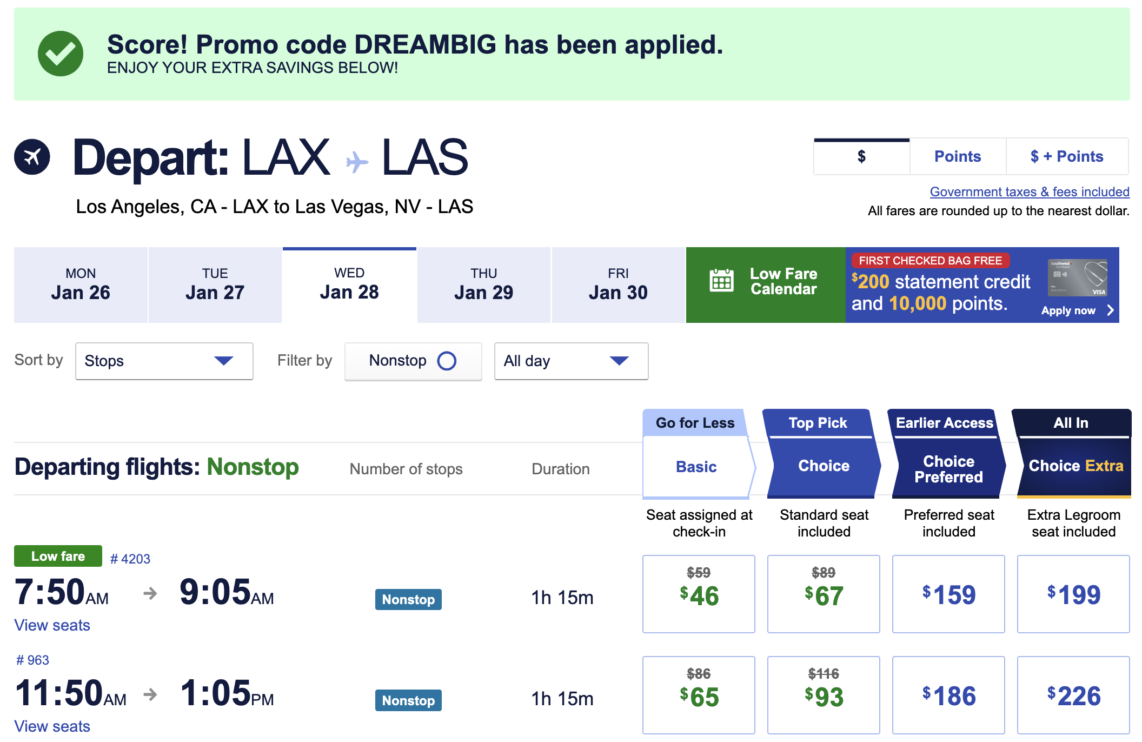This screenshot has height=742, width=1142.
Task: Open the Sort by Stops dropdown
Action: tap(164, 361)
